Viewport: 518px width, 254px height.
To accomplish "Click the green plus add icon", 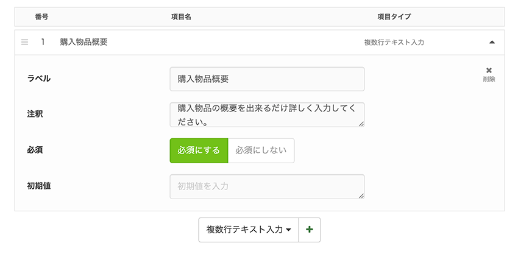I will (x=310, y=230).
